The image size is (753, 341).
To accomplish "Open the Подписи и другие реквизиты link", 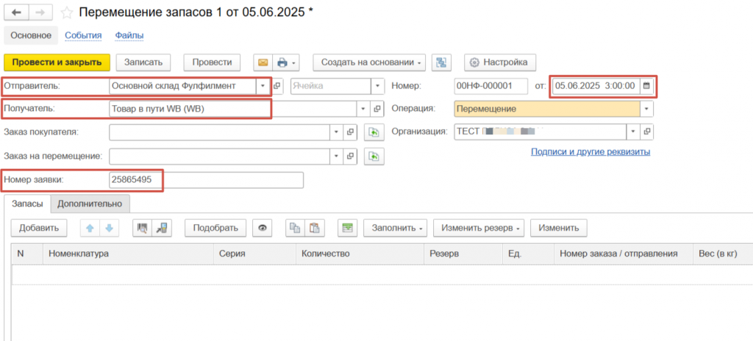I will tap(590, 151).
